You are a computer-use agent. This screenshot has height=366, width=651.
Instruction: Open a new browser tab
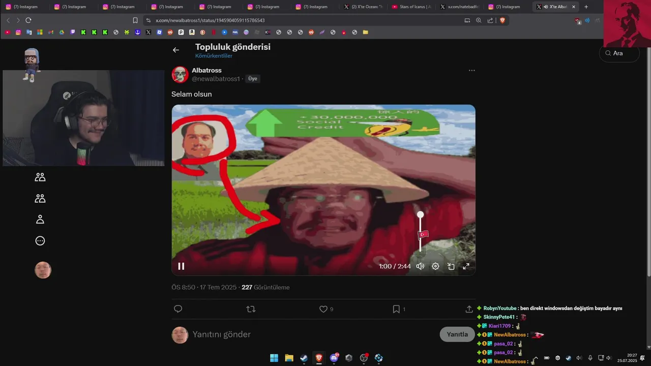[x=586, y=7]
